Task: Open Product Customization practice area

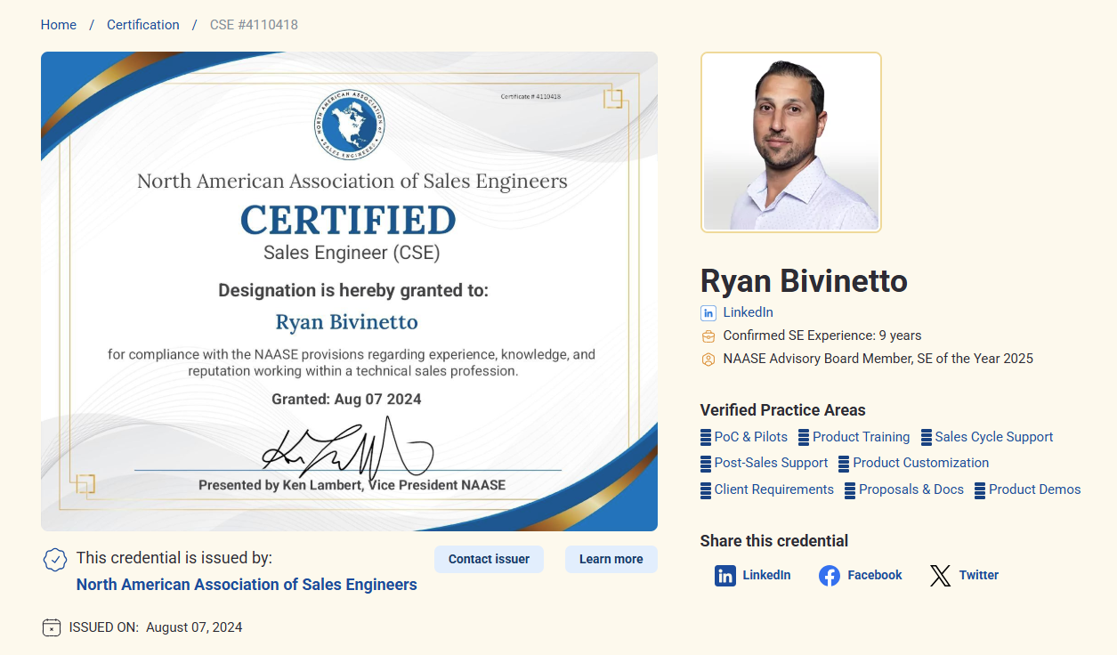Action: (x=921, y=463)
